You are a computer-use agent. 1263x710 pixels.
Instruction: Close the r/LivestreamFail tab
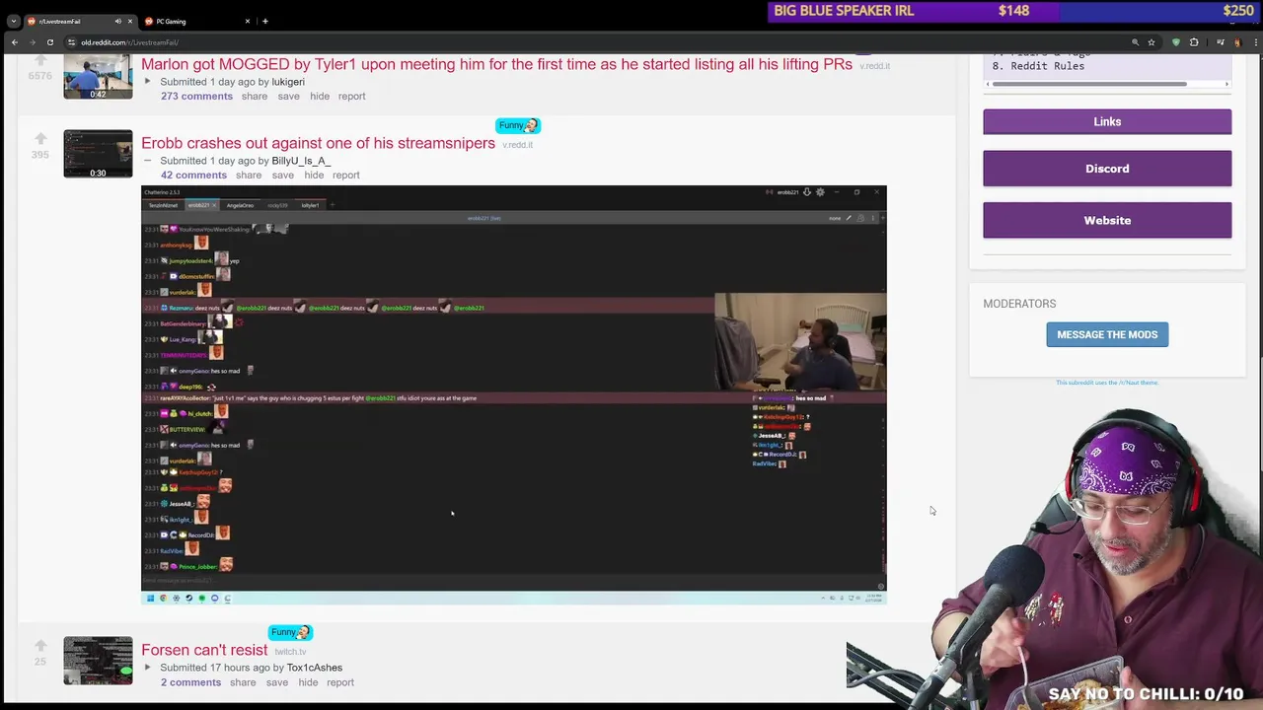click(130, 21)
